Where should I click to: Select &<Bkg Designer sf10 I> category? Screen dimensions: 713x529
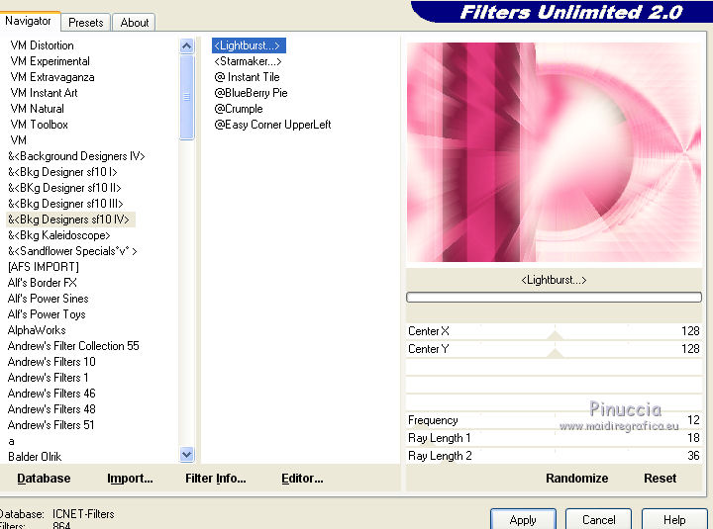pyautogui.click(x=62, y=172)
